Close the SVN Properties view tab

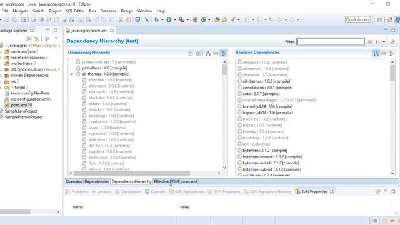[332, 192]
